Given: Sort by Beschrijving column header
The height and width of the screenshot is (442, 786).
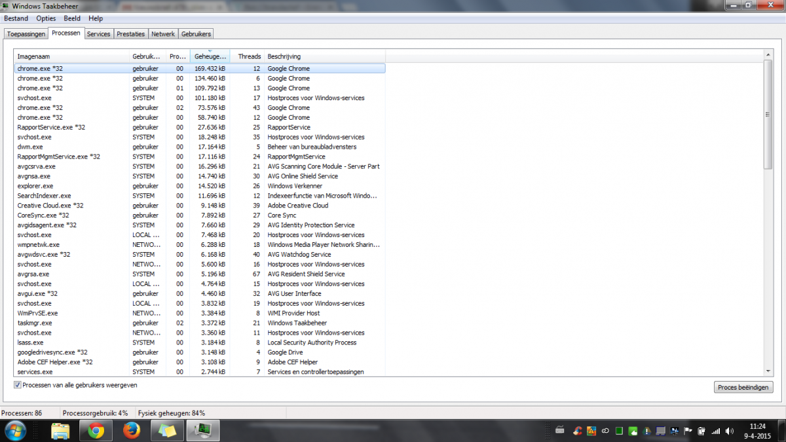Looking at the screenshot, I should [x=324, y=56].
